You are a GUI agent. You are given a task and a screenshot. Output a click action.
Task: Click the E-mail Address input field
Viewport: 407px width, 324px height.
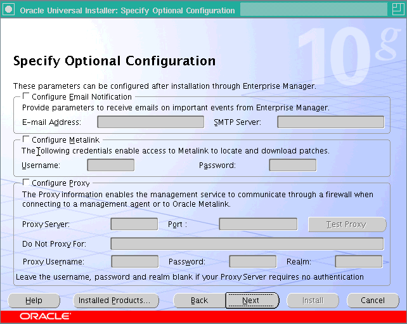tap(151, 122)
